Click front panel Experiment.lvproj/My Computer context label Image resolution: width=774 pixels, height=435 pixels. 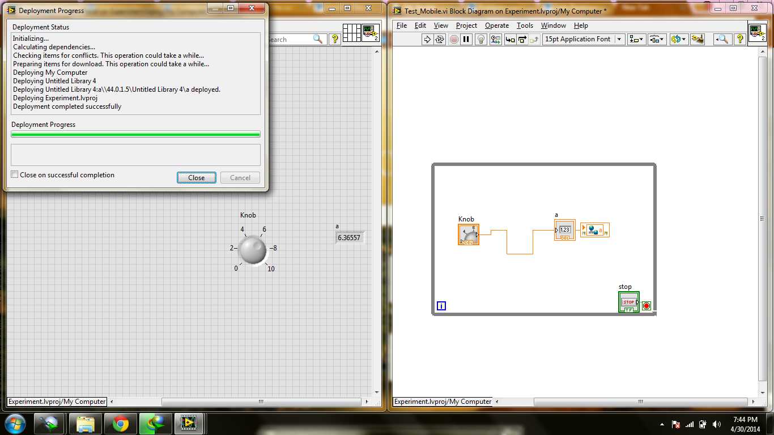tap(57, 402)
